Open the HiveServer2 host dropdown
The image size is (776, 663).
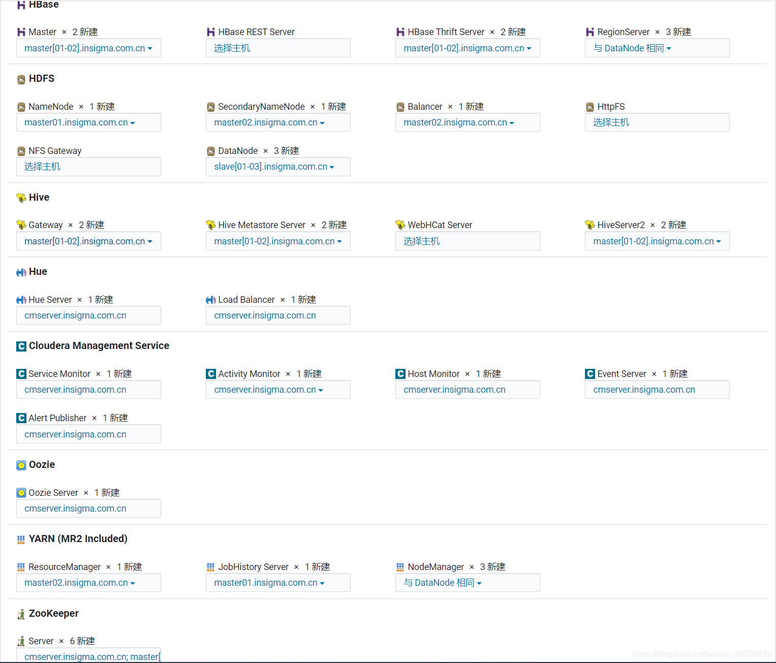pos(657,241)
